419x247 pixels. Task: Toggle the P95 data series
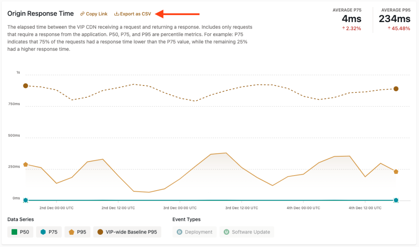77,232
